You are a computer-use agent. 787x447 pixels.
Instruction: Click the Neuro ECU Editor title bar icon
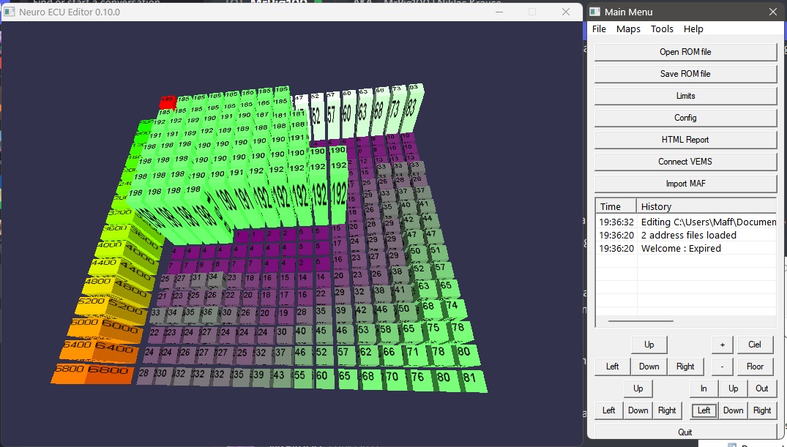(10, 12)
